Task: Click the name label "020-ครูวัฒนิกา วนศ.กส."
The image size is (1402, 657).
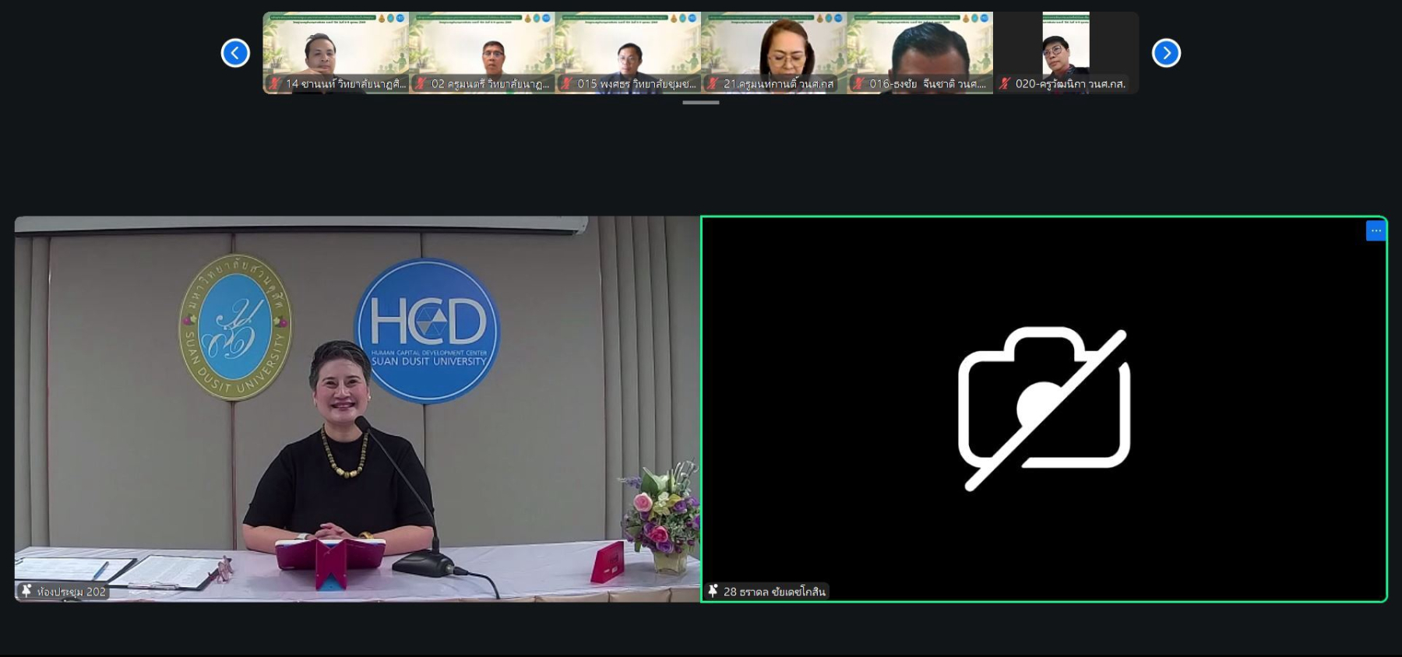Action: pyautogui.click(x=1071, y=83)
